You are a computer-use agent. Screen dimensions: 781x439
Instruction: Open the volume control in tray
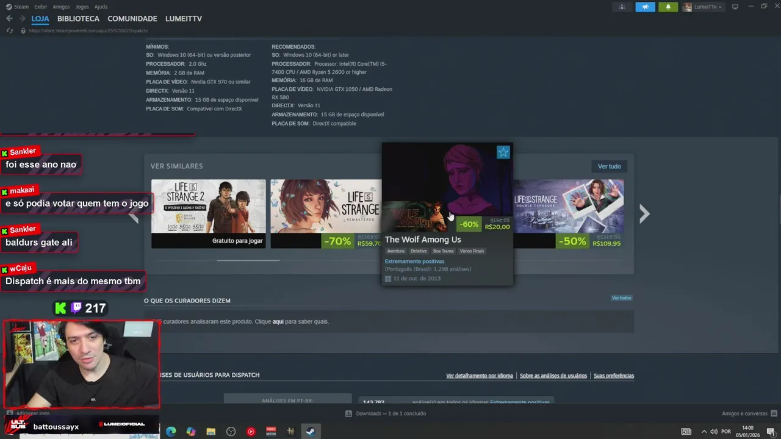(713, 432)
